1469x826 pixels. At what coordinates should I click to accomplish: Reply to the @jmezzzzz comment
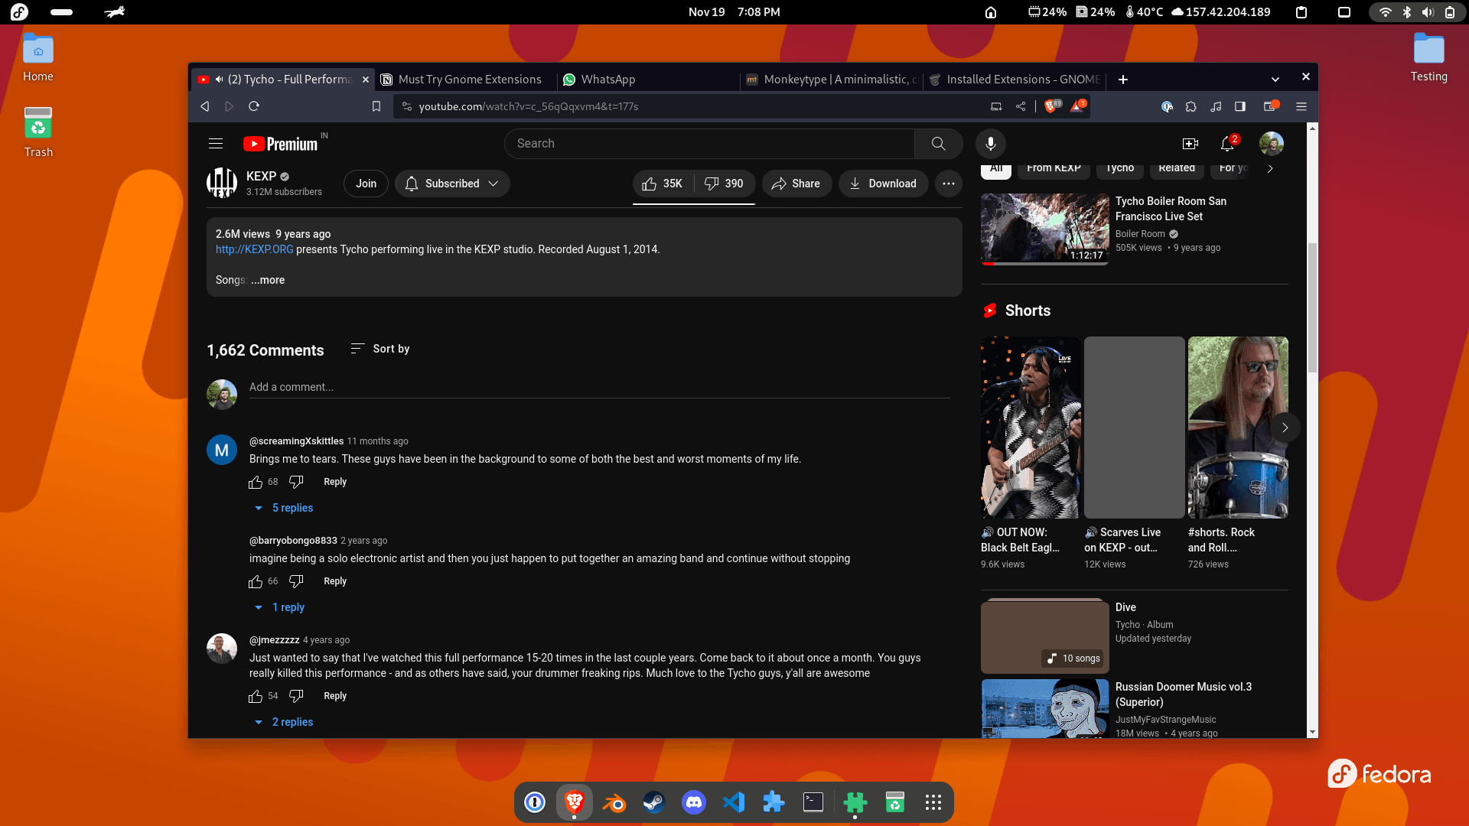point(335,696)
